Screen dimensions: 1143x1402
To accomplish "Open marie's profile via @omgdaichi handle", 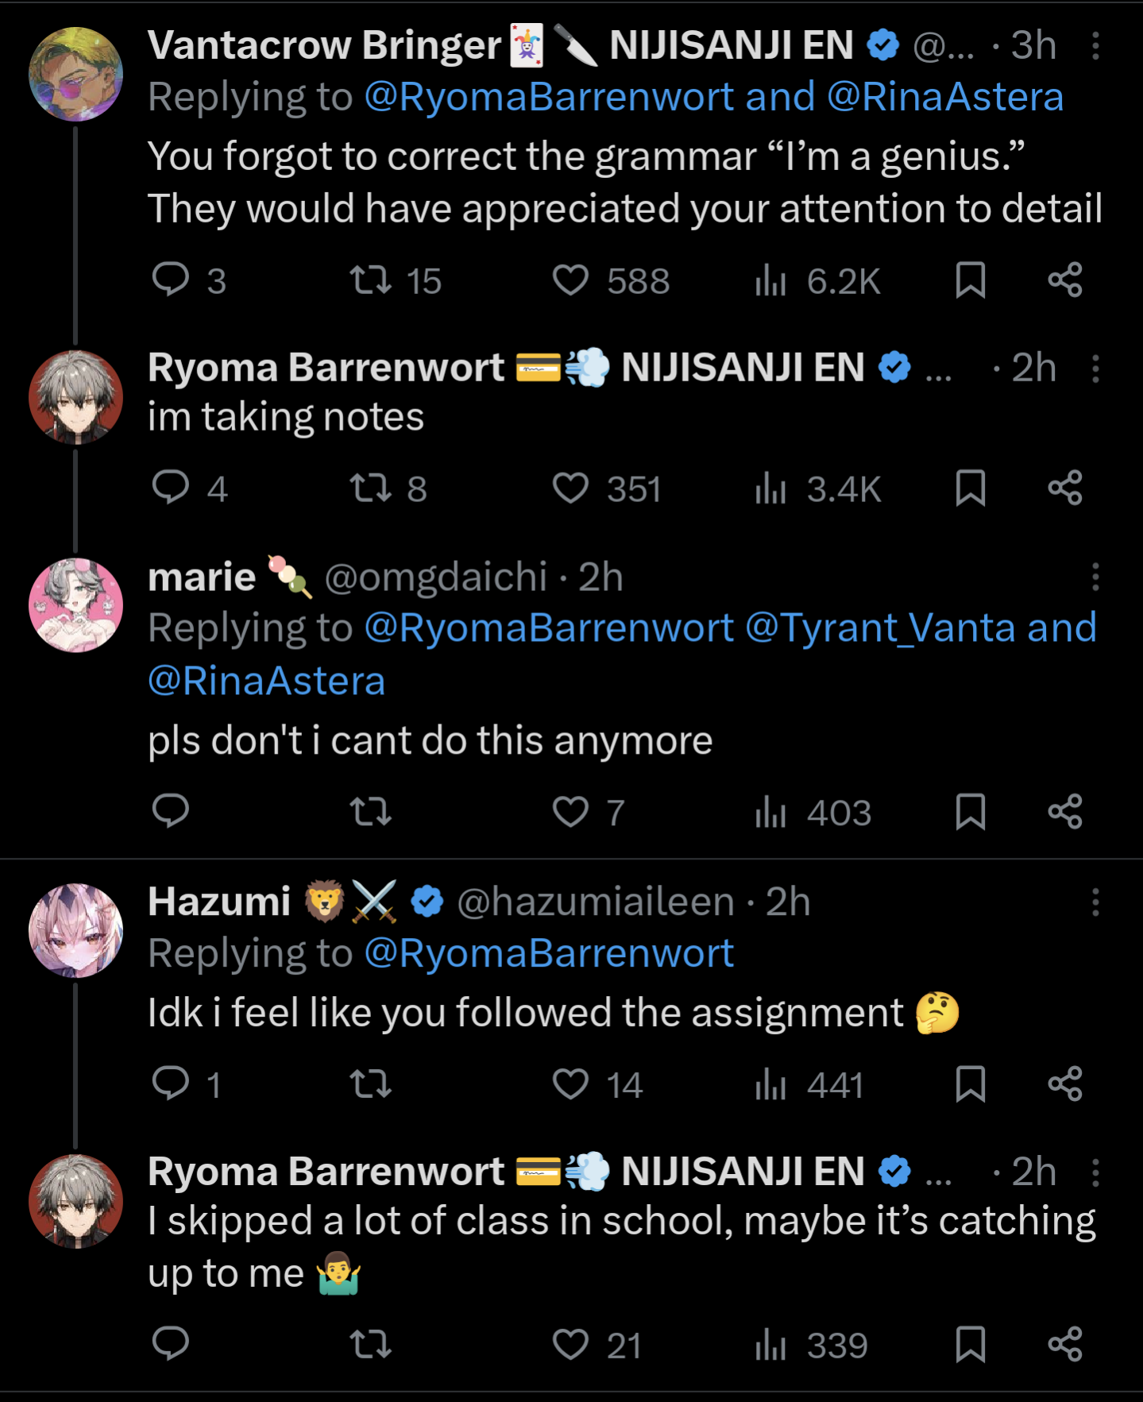I will [435, 577].
